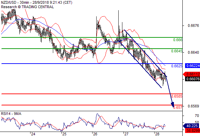
Task: Select the 0.6676 axis price value
Action: click(193, 26)
